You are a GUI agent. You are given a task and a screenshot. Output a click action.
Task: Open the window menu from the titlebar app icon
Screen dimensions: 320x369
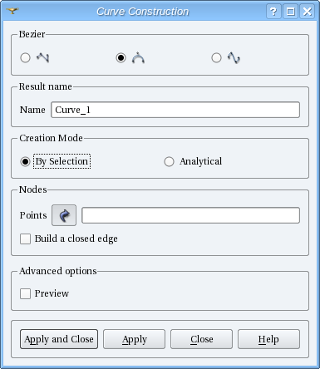tap(12, 11)
